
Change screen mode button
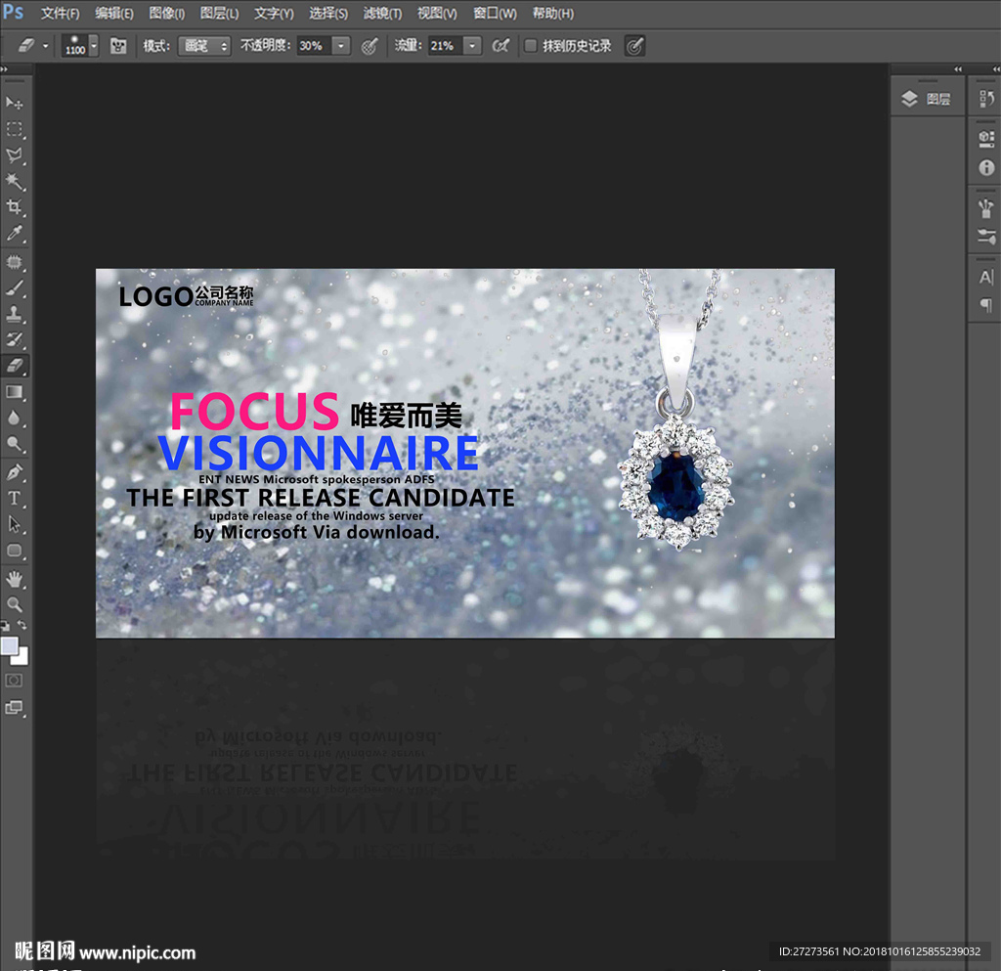(14, 707)
